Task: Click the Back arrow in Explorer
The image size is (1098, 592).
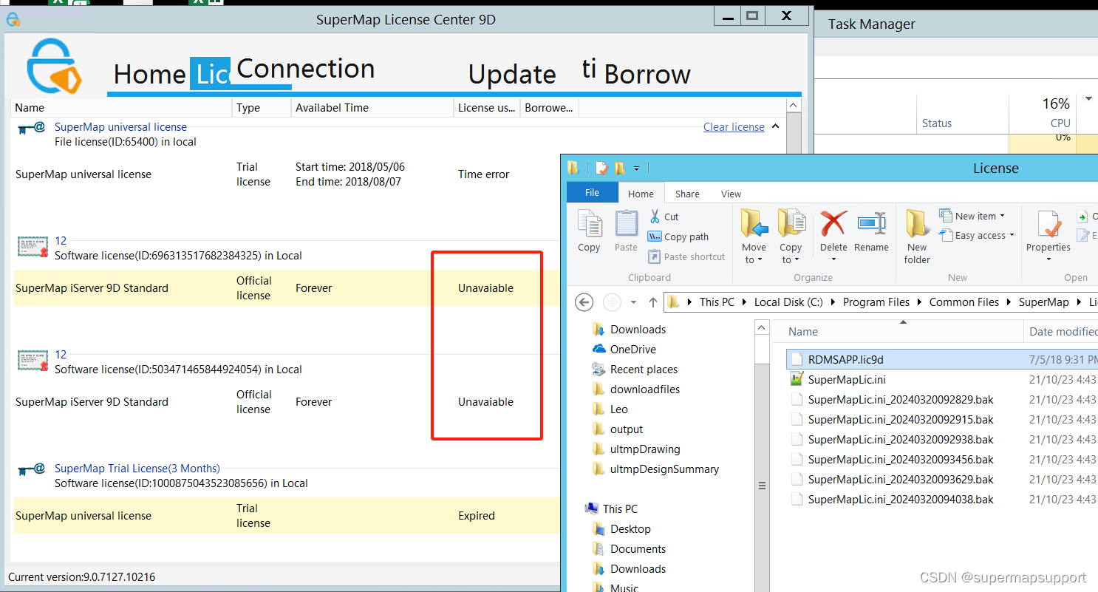Action: point(584,302)
